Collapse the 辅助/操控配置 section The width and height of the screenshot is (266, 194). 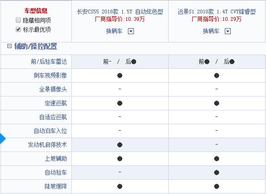tap(9, 46)
